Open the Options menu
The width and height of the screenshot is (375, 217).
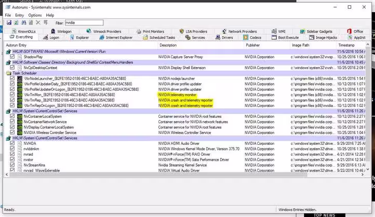pyautogui.click(x=35, y=15)
